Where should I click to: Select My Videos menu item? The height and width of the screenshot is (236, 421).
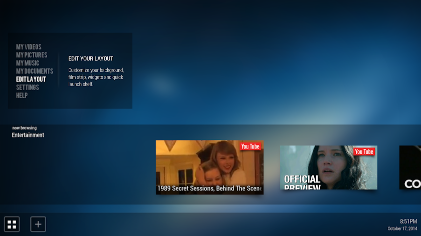29,47
